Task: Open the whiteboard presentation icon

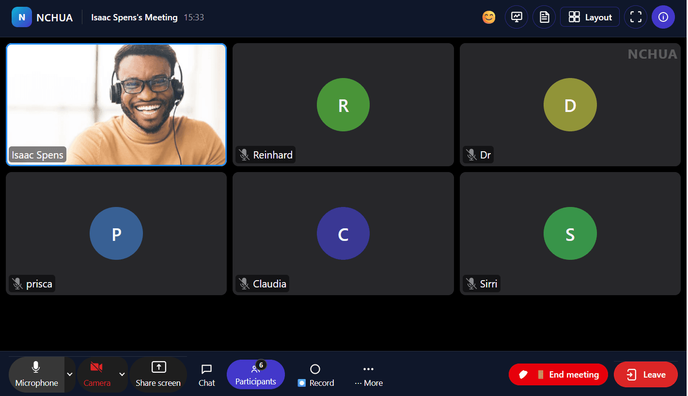Action: pos(516,17)
